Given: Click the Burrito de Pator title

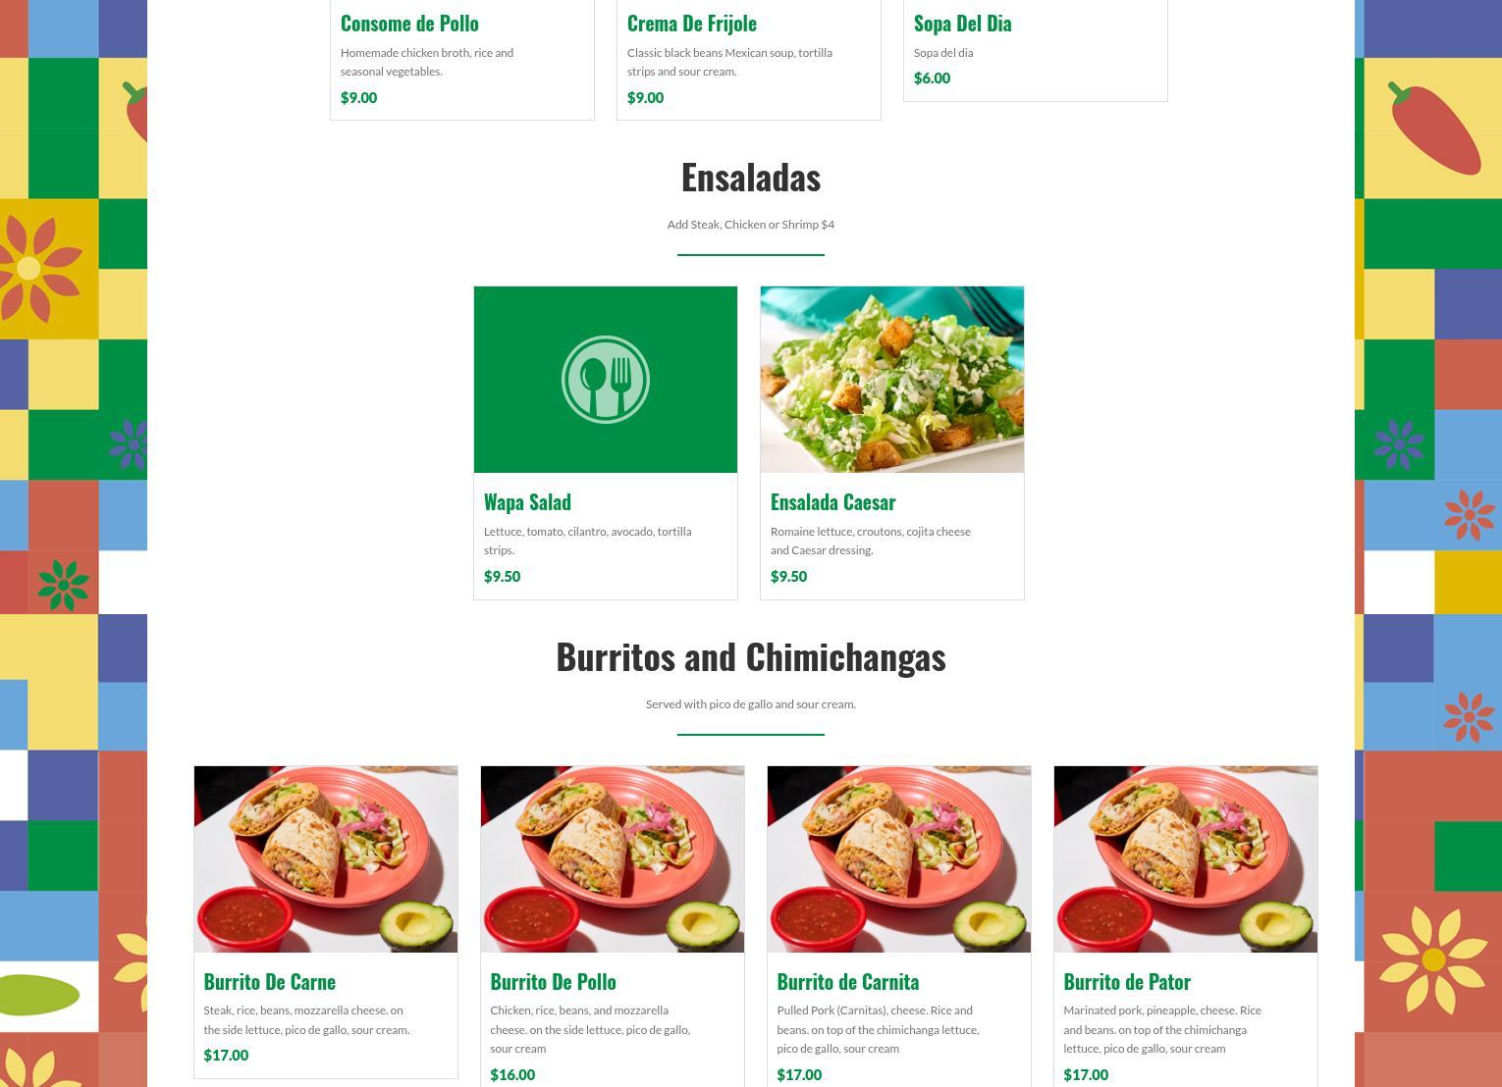Looking at the screenshot, I should tap(1127, 982).
